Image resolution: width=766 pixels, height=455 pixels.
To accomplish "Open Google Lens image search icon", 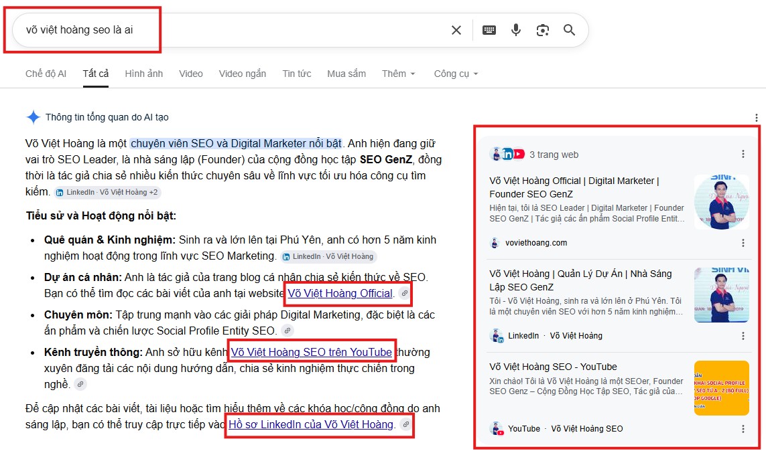I will tap(543, 30).
